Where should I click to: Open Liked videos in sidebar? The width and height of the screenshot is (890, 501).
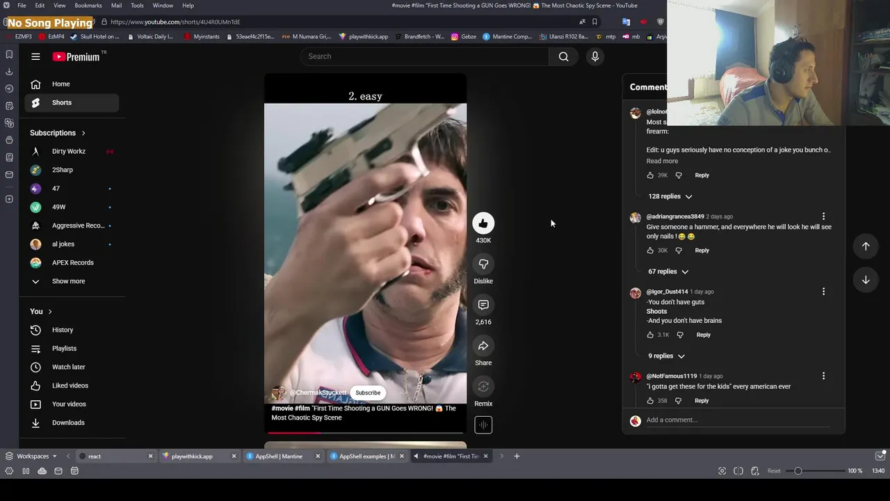click(x=72, y=385)
